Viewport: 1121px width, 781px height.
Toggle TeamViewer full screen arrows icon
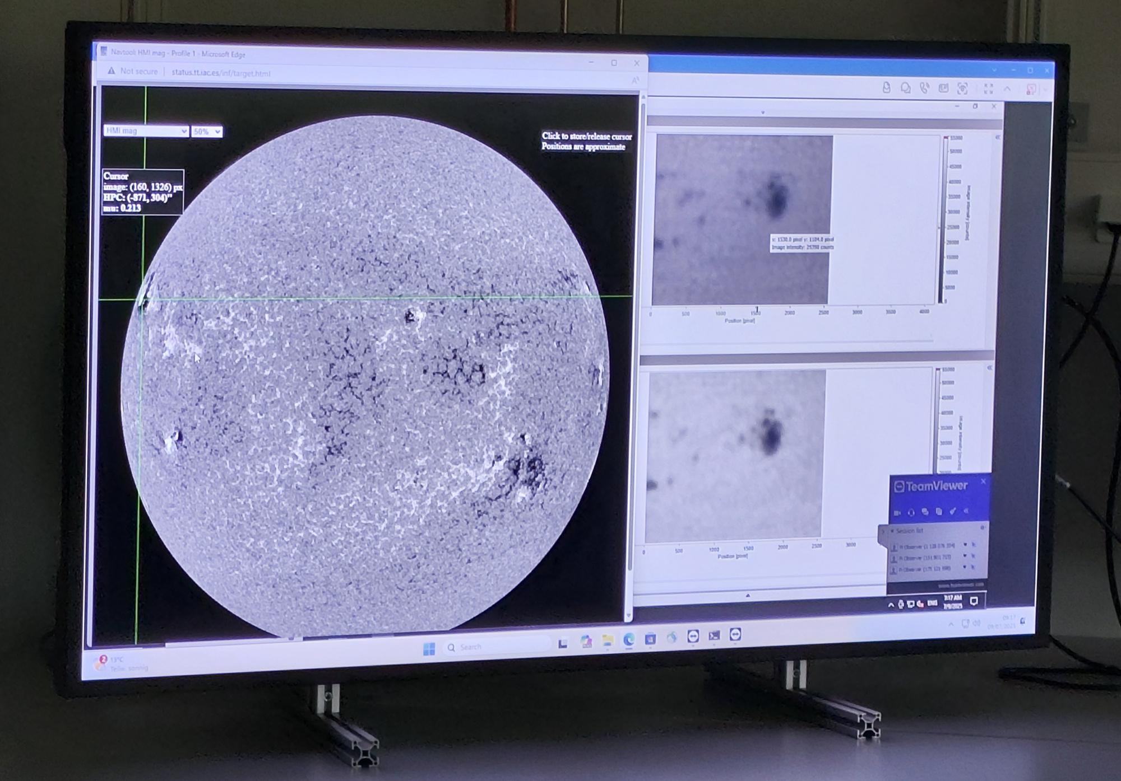click(x=988, y=89)
